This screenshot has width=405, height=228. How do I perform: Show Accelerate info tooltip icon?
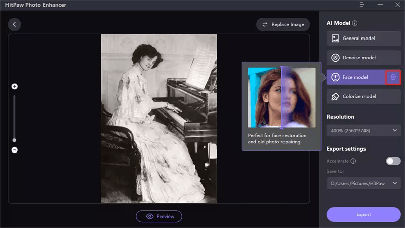[x=353, y=161]
